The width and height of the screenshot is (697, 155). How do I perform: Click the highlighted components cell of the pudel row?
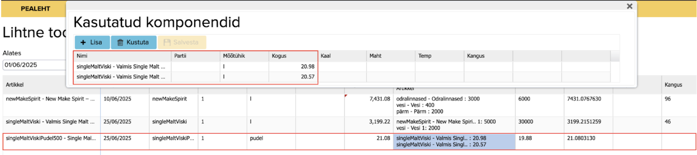point(454,141)
